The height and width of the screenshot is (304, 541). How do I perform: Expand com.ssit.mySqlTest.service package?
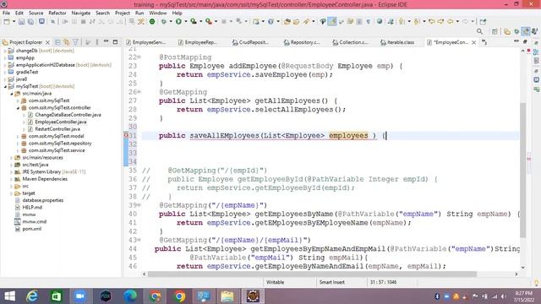point(18,150)
